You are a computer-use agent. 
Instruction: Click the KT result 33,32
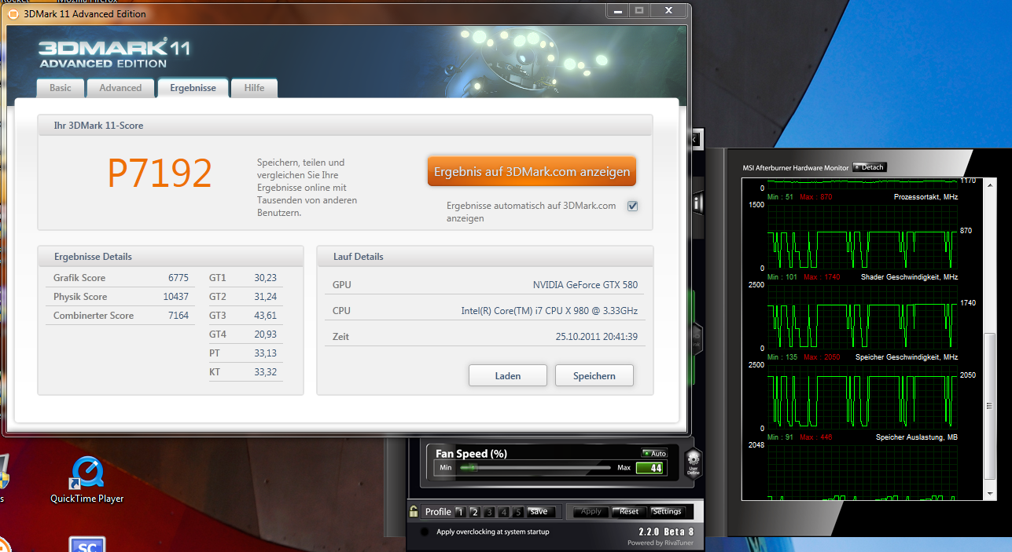[x=265, y=372]
